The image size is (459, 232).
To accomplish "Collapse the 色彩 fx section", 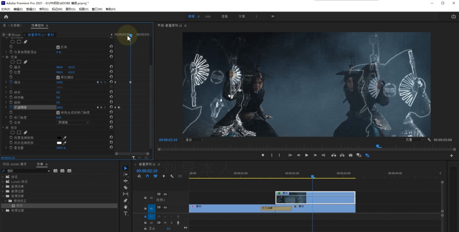I will coord(3,128).
